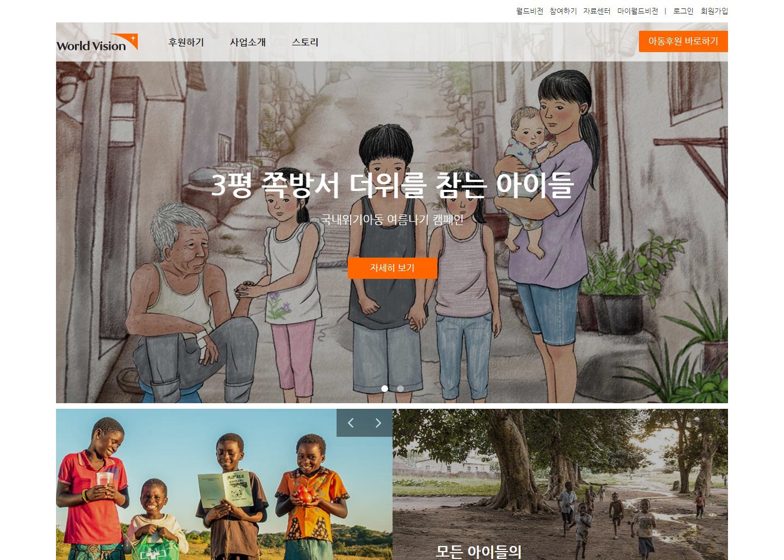Select the first slide indicator dot
Viewport: 784px width, 560px height.
tap(384, 389)
